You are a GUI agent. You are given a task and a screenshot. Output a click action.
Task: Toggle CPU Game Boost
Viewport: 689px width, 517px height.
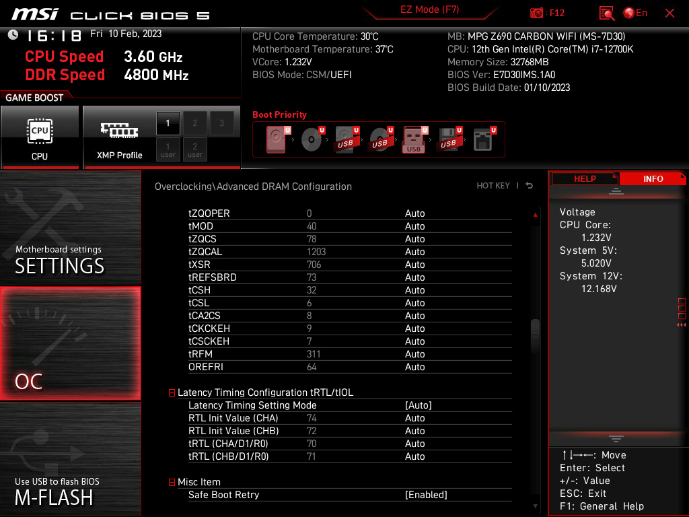40,137
